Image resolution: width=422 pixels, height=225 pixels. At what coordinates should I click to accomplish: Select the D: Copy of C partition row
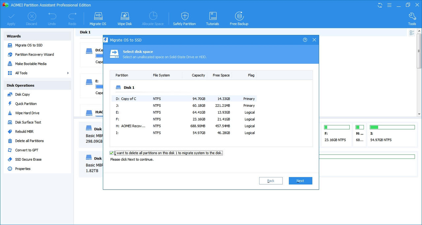[184, 99]
